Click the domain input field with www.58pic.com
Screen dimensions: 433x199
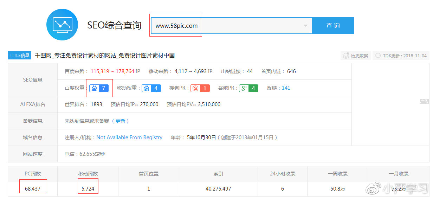(x=231, y=26)
